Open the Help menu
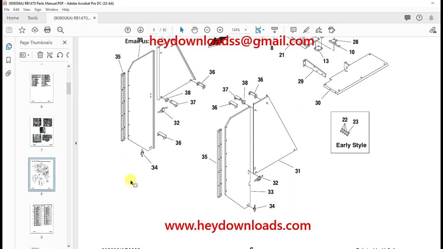Image resolution: width=443 pixels, height=249 pixels. pyautogui.click(x=65, y=10)
